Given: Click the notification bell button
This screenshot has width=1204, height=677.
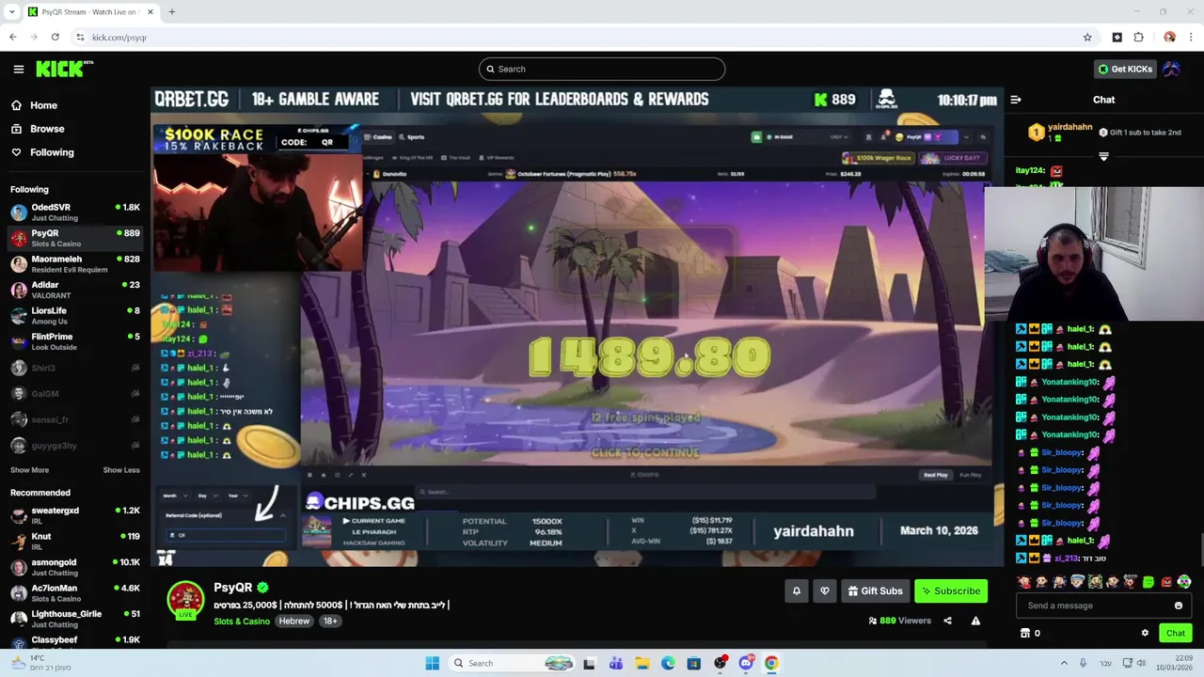Looking at the screenshot, I should pos(796,590).
